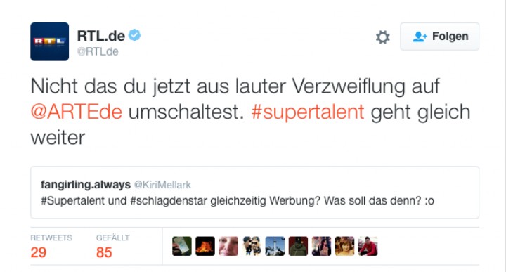The image size is (506, 272).
Task: Click the follow person-plus icon
Action: coord(420,37)
